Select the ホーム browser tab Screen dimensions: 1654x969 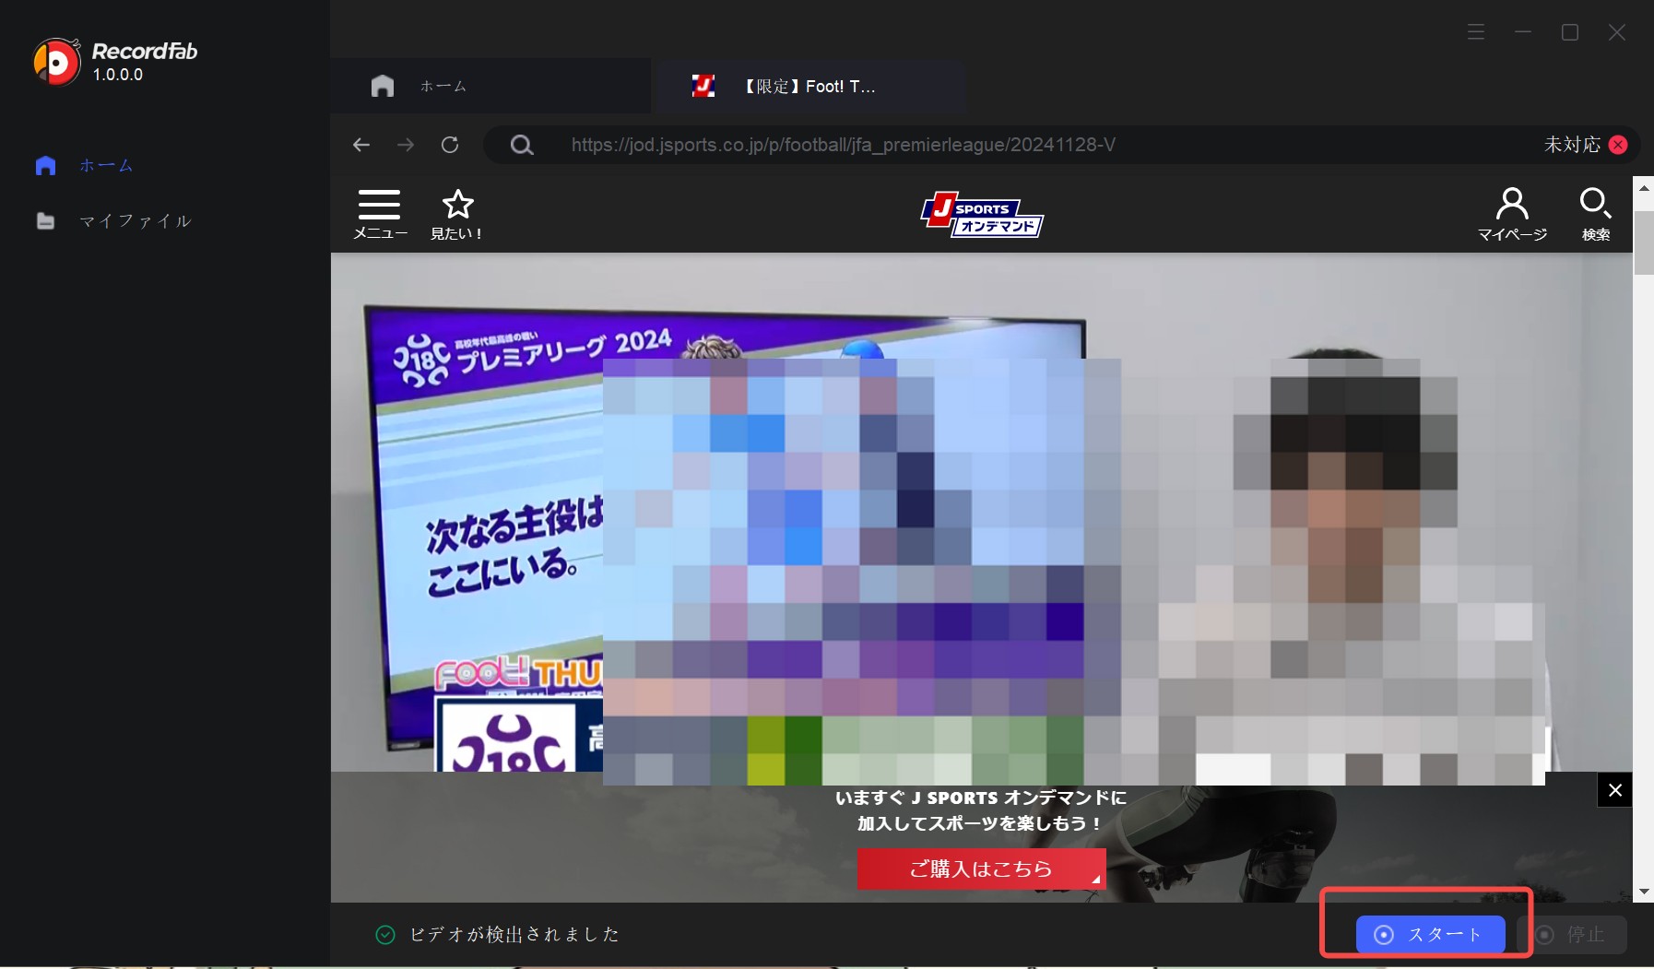coord(490,87)
